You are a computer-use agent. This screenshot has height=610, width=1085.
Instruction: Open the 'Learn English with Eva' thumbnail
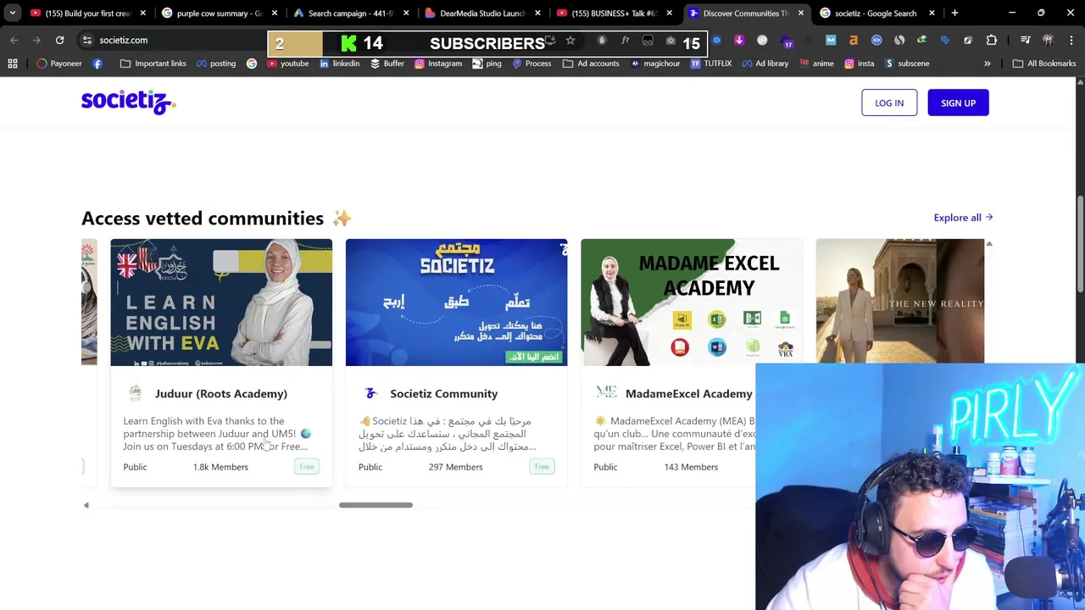click(221, 302)
